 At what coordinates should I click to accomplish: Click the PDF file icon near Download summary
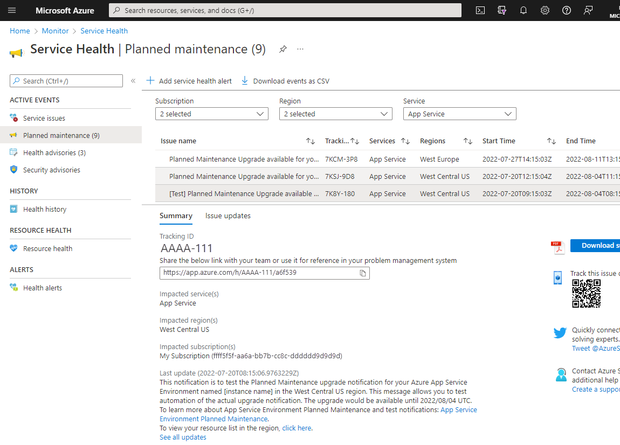(558, 246)
